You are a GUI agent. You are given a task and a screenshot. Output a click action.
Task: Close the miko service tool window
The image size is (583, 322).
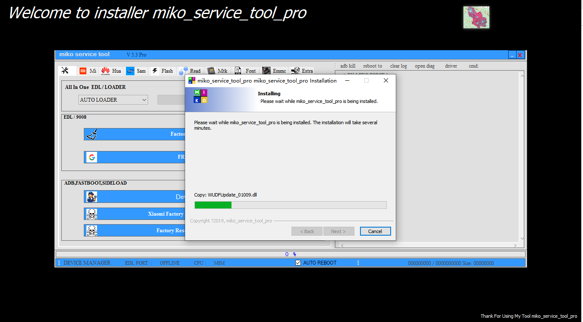coord(520,55)
